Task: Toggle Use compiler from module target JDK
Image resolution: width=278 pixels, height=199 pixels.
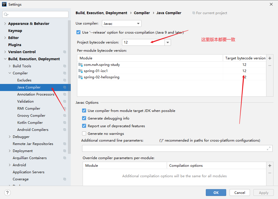Action: (x=84, y=111)
